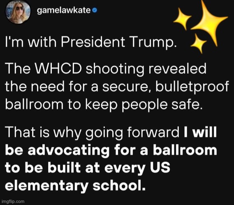Viewport: 234px width, 205px height.
Task: Click the small bottom sparkle star
Action: pos(199,43)
